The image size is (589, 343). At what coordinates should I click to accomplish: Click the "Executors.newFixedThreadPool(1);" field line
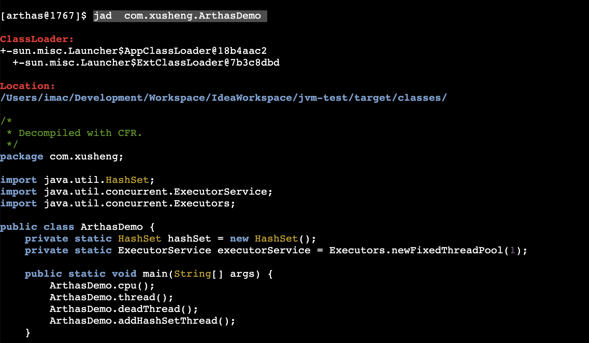coord(276,251)
